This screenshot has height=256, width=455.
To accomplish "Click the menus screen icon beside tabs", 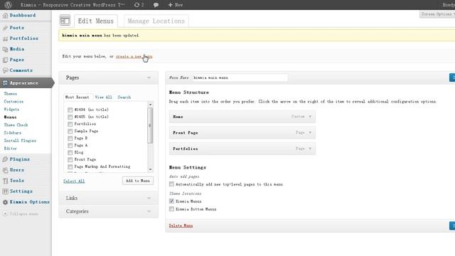I will point(65,21).
